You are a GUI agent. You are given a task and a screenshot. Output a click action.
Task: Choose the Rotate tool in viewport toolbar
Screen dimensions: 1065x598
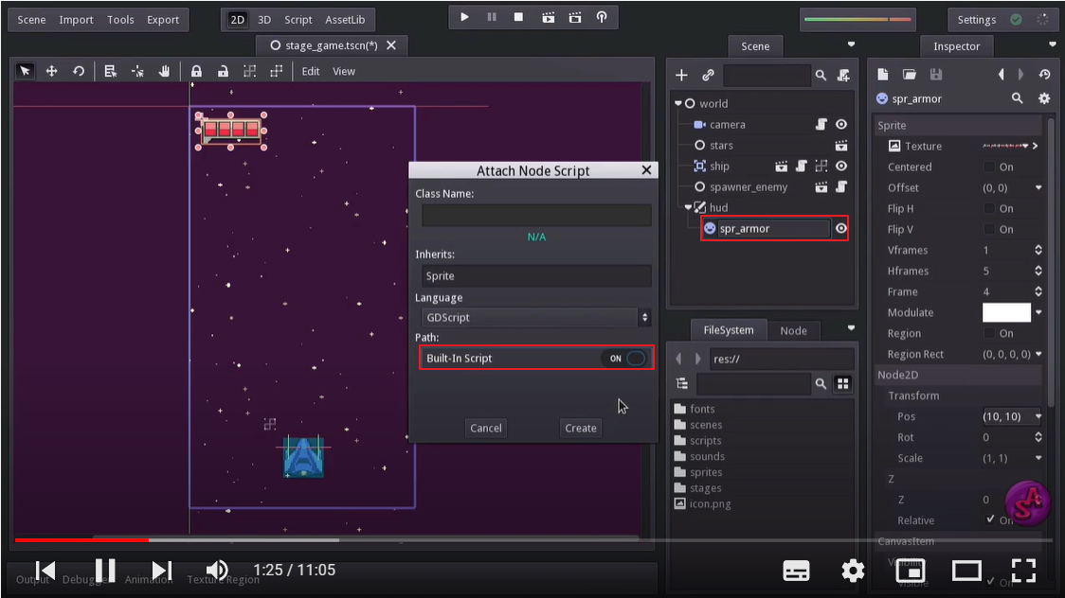[78, 71]
